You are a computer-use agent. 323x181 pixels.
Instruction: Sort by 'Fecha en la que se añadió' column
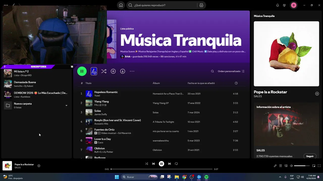(201, 83)
